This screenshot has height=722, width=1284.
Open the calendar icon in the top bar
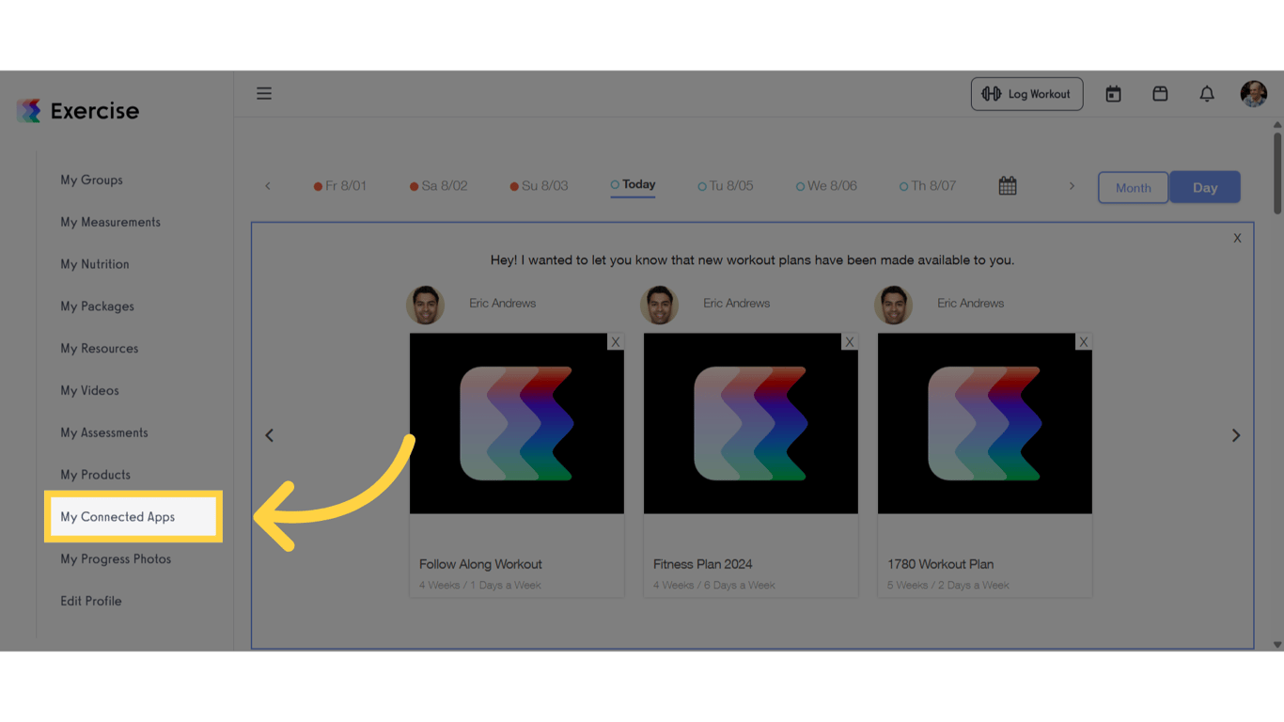point(1113,93)
